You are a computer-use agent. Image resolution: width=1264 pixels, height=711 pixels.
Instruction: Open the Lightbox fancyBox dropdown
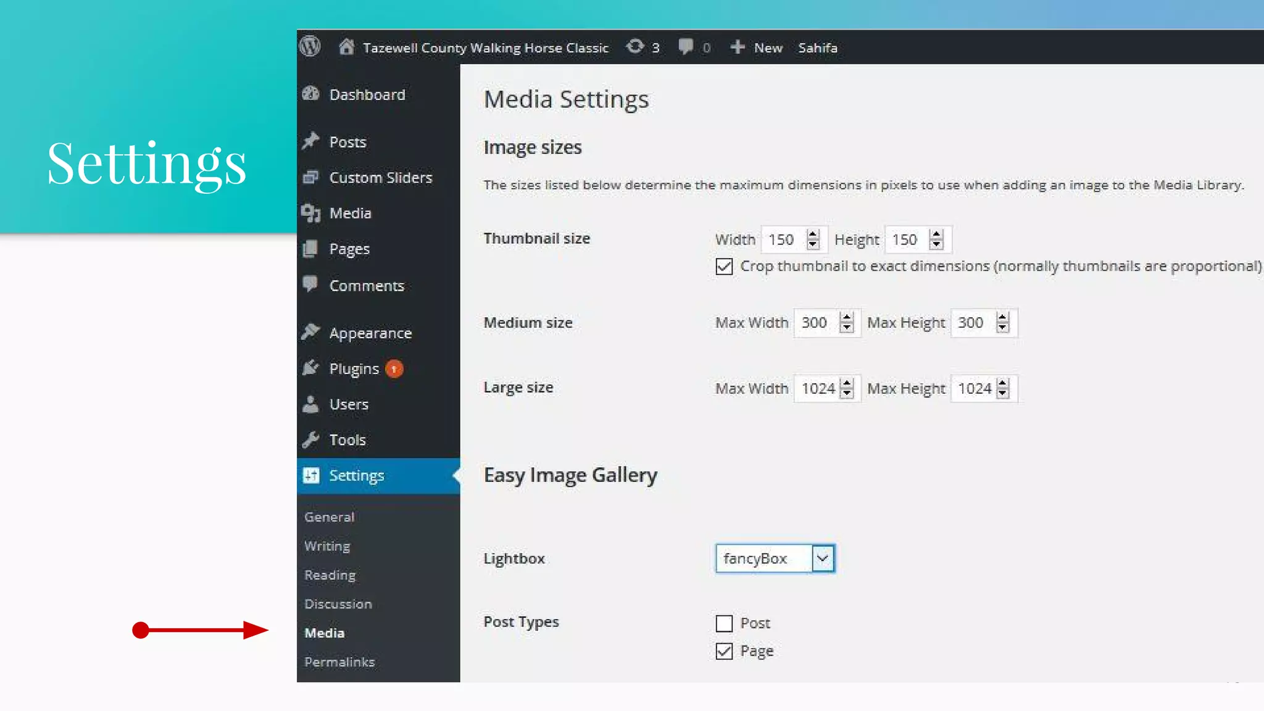pyautogui.click(x=775, y=559)
